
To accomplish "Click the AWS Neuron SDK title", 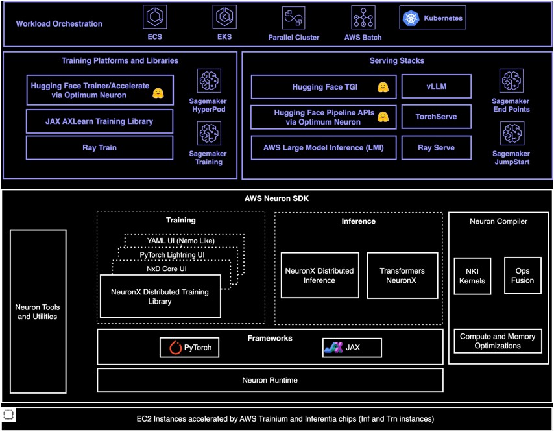I will [276, 198].
